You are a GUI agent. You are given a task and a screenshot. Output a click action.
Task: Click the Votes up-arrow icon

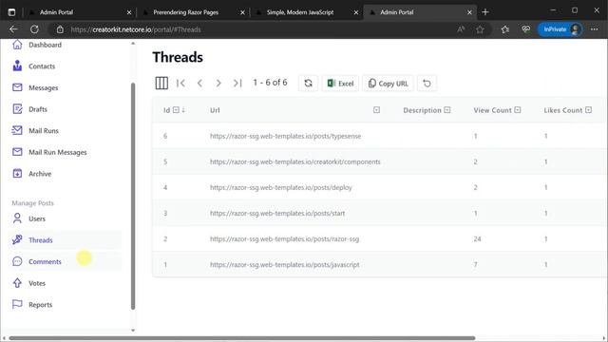coord(17,283)
